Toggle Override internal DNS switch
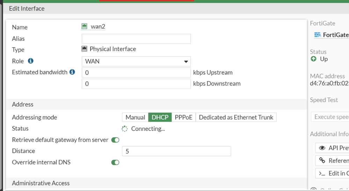This screenshot has width=349, height=191. pyautogui.click(x=115, y=162)
